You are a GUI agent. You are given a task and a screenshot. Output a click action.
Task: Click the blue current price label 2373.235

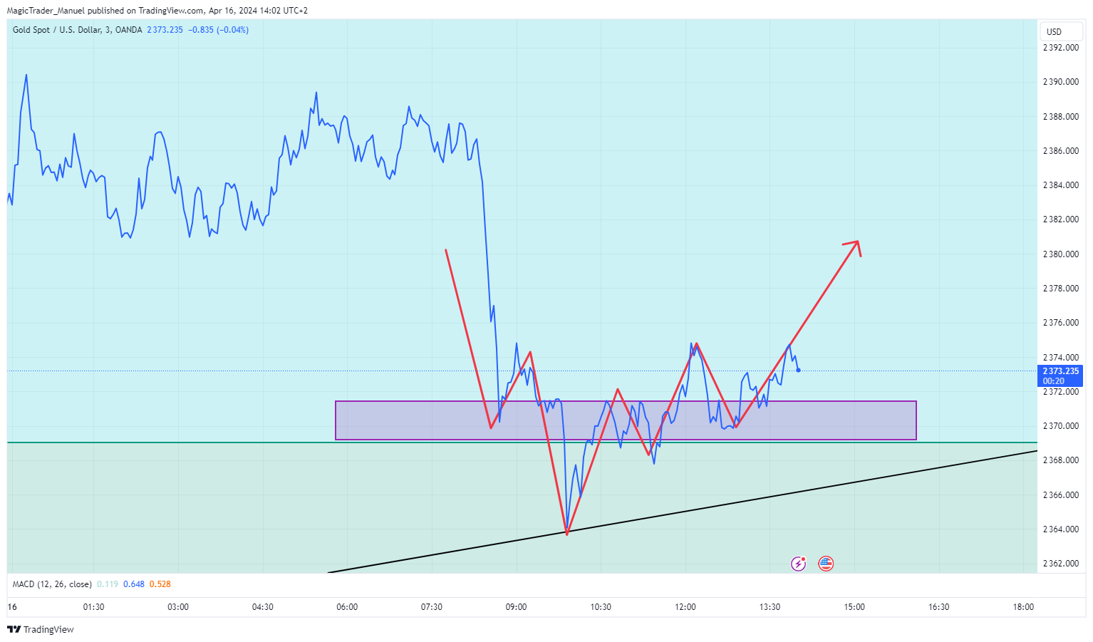pyautogui.click(x=1061, y=376)
